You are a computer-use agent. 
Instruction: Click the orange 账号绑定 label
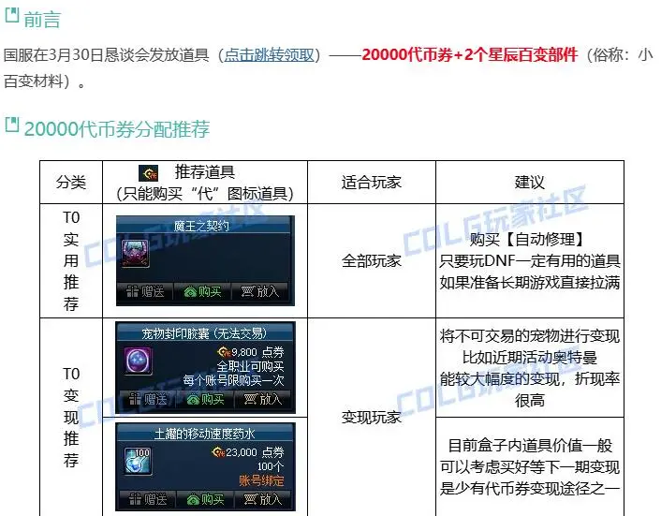click(261, 480)
